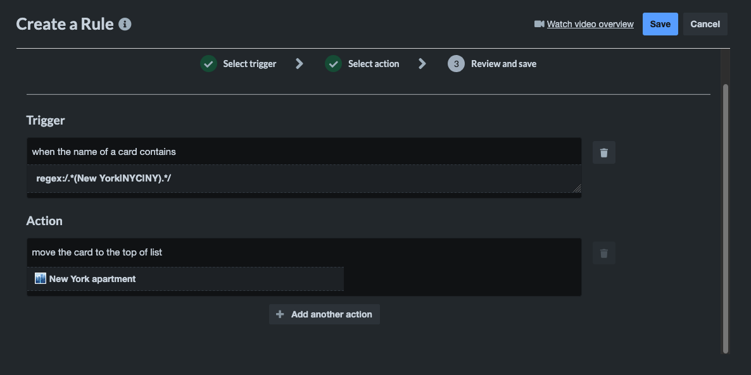Click the plus icon on Add another action
751x375 pixels.
(280, 314)
